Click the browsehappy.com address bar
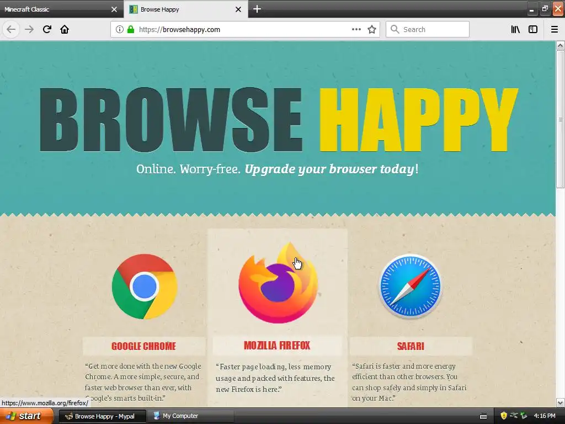Viewport: 565px width, 424px height. point(245,29)
